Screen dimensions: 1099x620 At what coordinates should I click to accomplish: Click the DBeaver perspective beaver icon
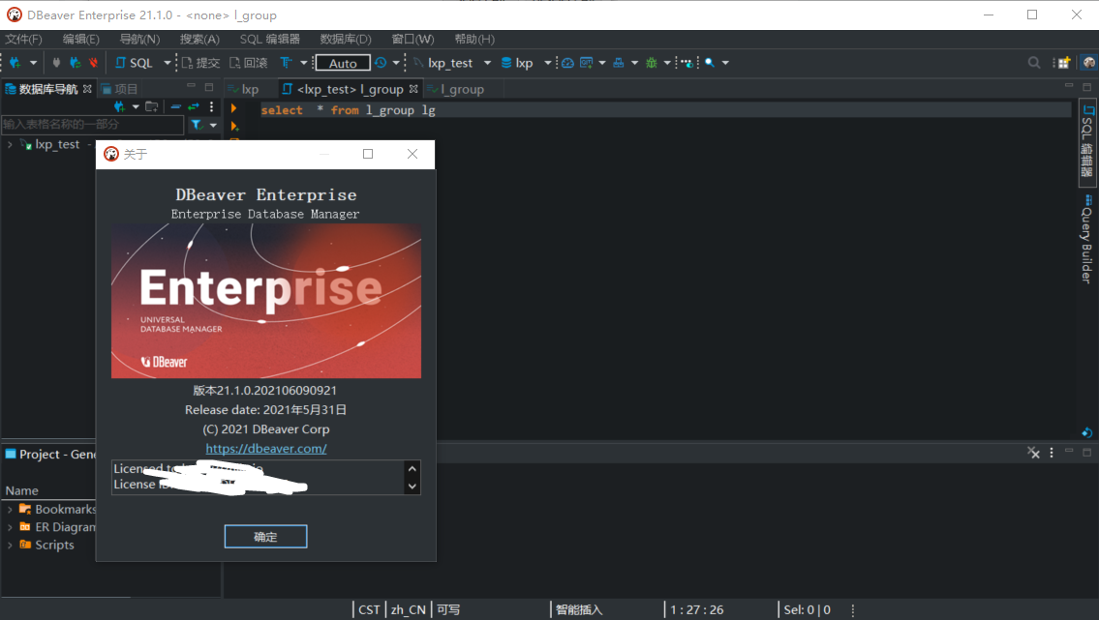(1088, 63)
